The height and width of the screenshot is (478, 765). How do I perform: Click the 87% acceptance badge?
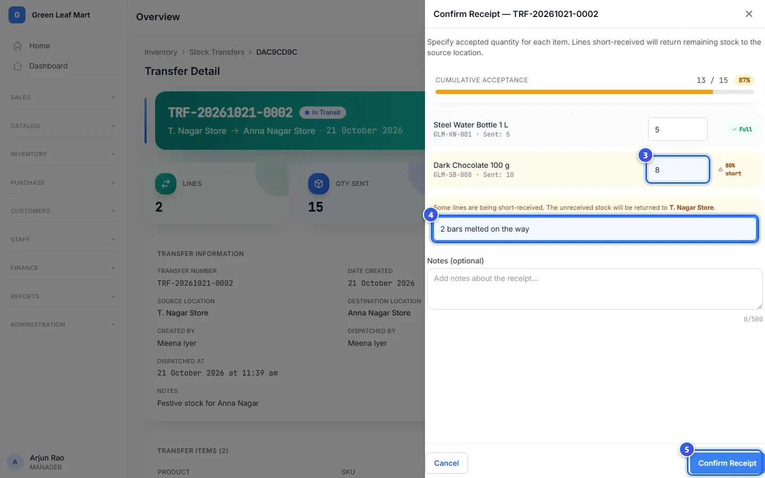click(744, 80)
